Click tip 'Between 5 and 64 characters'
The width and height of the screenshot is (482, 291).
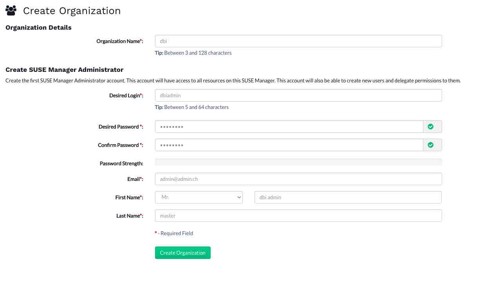click(192, 107)
